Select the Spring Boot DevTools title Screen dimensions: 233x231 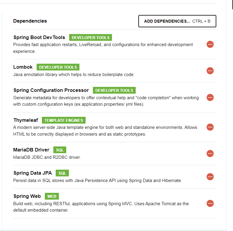click(39, 37)
